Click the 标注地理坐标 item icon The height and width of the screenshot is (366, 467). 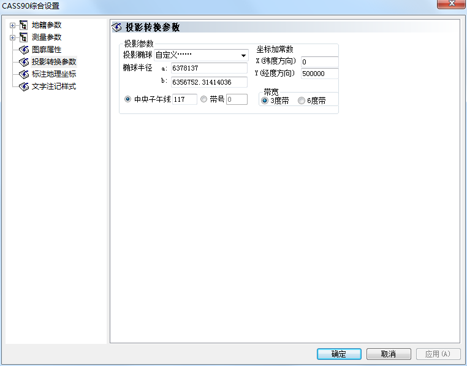pyautogui.click(x=24, y=74)
